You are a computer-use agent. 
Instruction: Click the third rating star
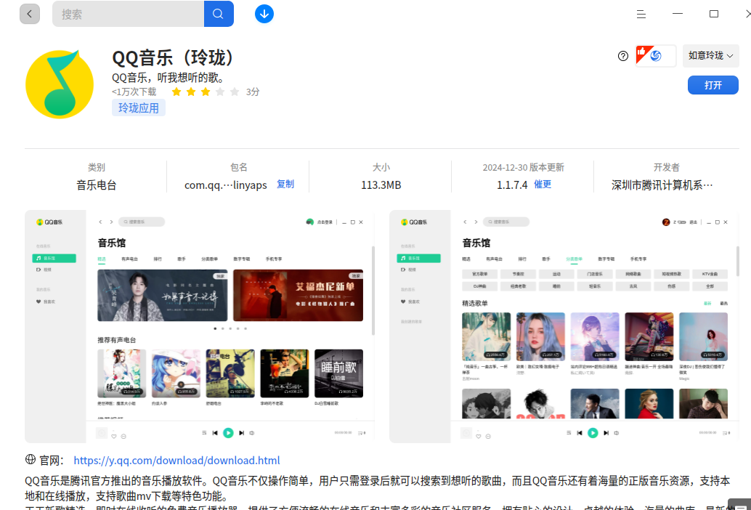206,92
